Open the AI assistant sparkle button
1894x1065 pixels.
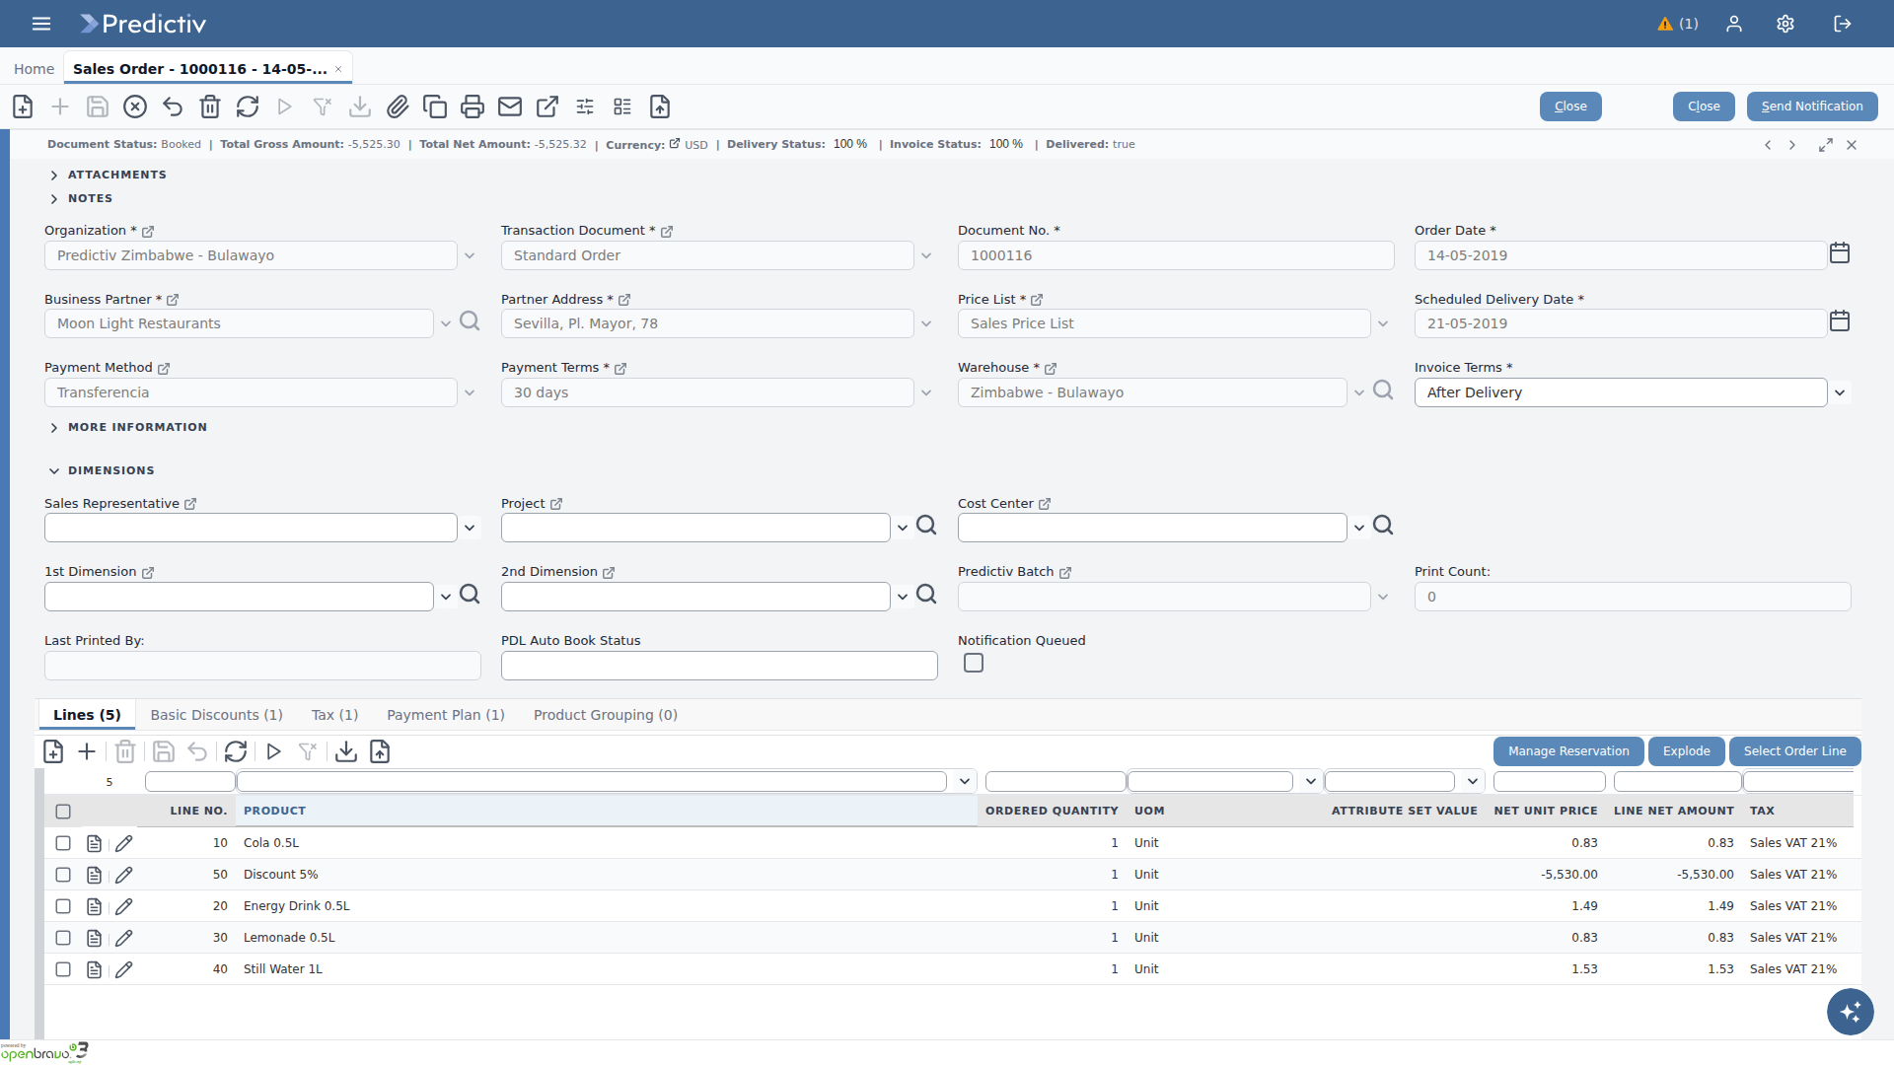tap(1851, 1012)
